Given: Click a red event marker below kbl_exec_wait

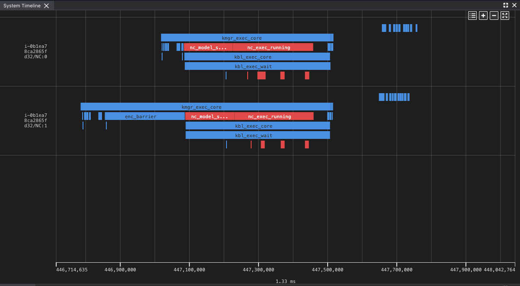Looking at the screenshot, I should coord(262,75).
